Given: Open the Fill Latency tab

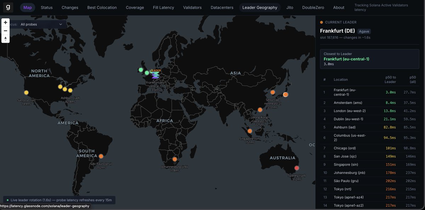Looking at the screenshot, I should click(x=164, y=7).
